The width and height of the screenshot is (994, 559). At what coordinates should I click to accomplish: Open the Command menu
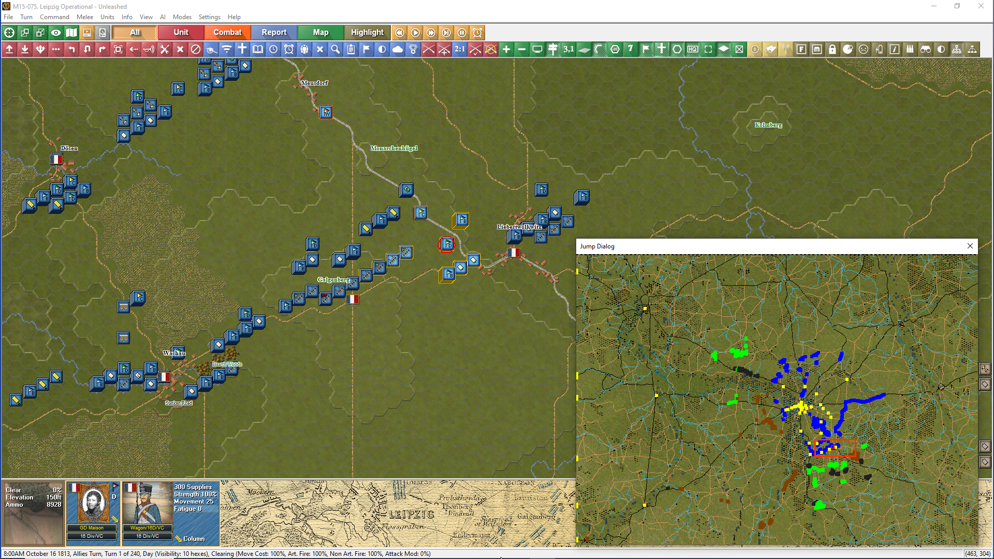[54, 17]
